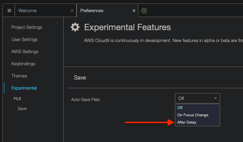Image resolution: width=243 pixels, height=142 pixels.
Task: Open the Themes section
Action: point(19,76)
